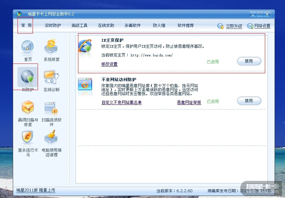285x198 pixels.
Task: Close the 瑞星卡卡 window
Action: (x=267, y=14)
